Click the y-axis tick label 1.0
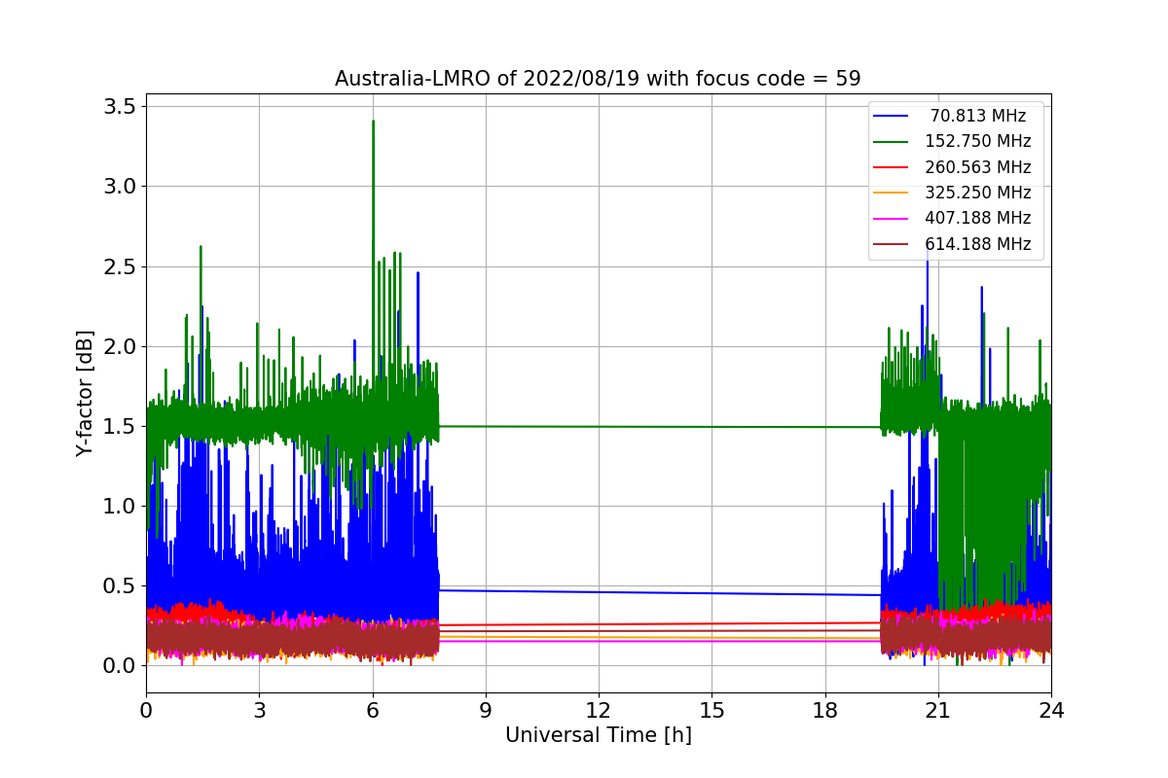The width and height of the screenshot is (1168, 778). point(121,506)
